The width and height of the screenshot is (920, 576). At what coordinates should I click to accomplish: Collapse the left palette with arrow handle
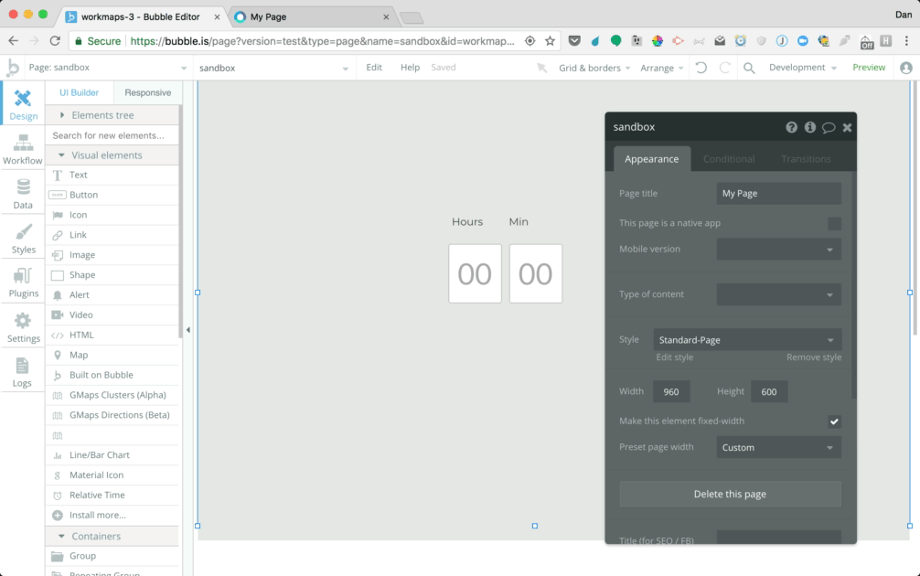187,330
